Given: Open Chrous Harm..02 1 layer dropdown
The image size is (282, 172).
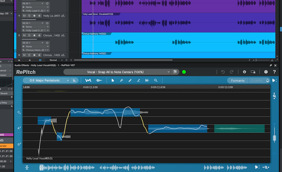Looking at the screenshot, I should [x=36, y=50].
